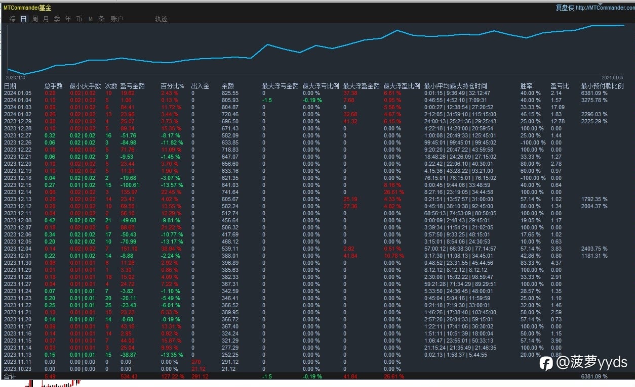Select the 年 yearly tab
Image resolution: width=635 pixels, height=387 pixels.
[68, 19]
